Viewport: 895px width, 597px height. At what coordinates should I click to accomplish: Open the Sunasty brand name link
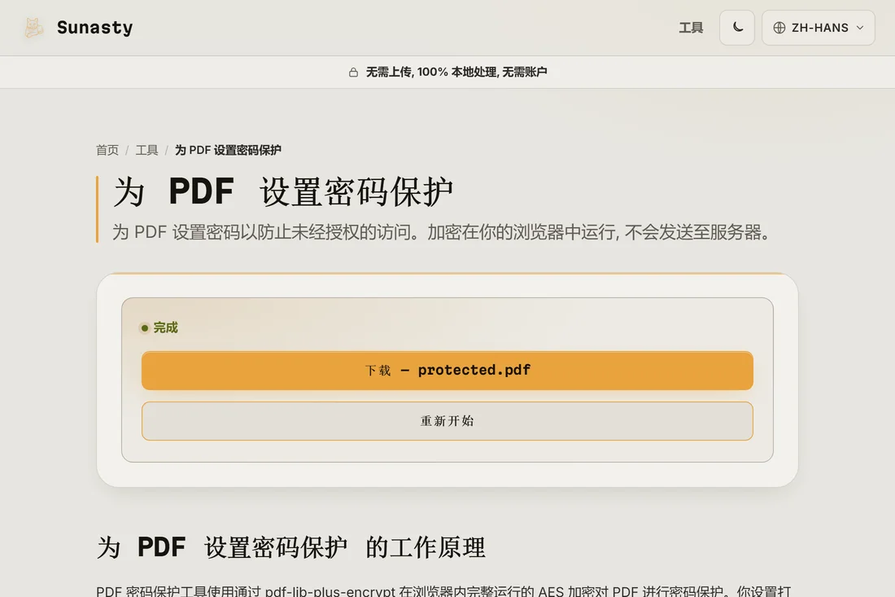click(x=94, y=28)
